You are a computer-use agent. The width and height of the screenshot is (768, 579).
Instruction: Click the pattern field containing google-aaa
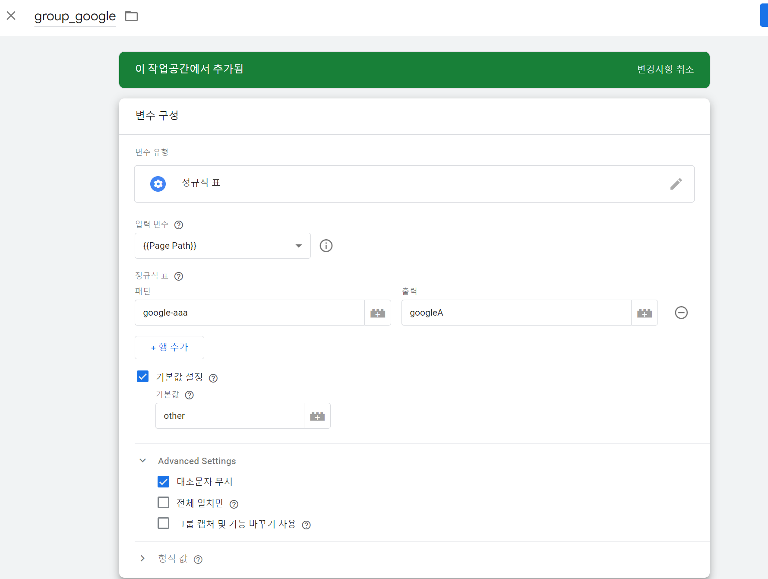pyautogui.click(x=250, y=313)
